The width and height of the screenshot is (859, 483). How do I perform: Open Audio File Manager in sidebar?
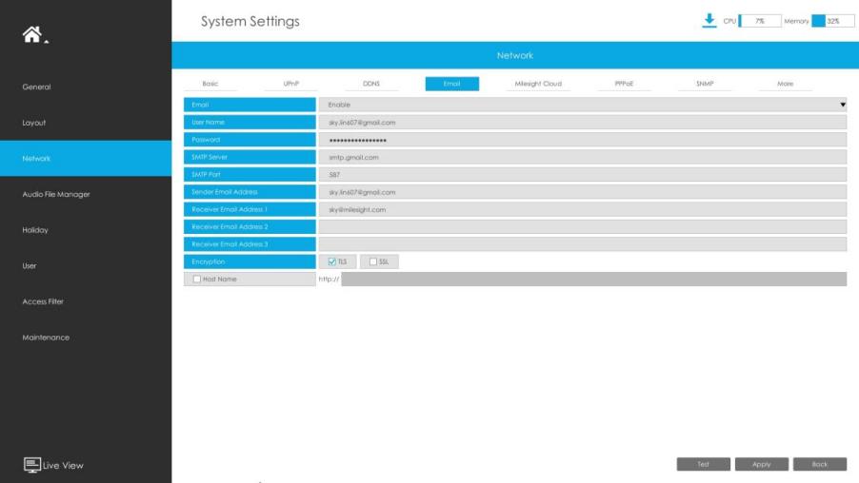(x=86, y=194)
